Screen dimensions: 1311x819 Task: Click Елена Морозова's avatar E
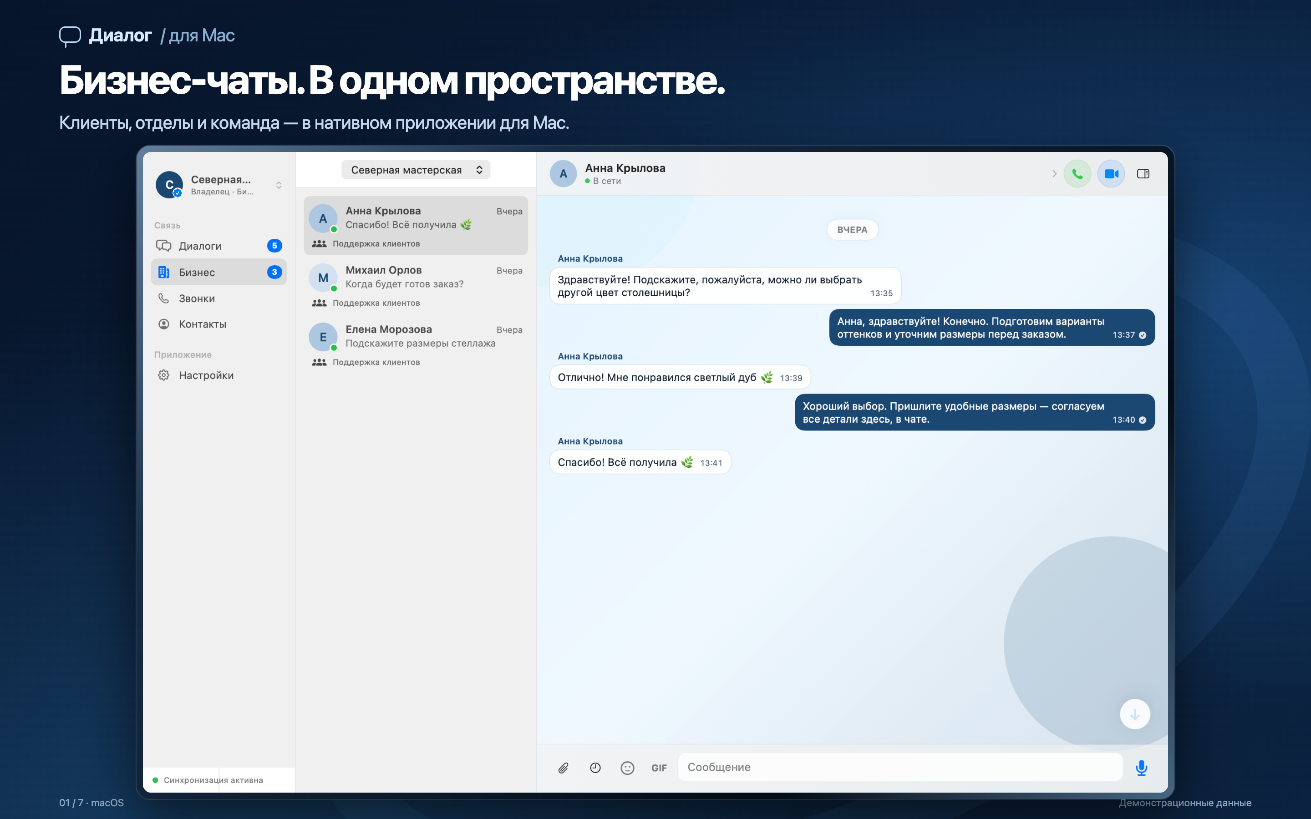click(323, 337)
